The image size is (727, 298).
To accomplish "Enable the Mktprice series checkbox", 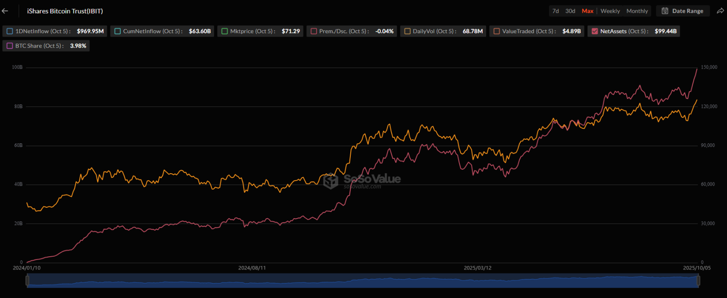I will click(x=224, y=31).
